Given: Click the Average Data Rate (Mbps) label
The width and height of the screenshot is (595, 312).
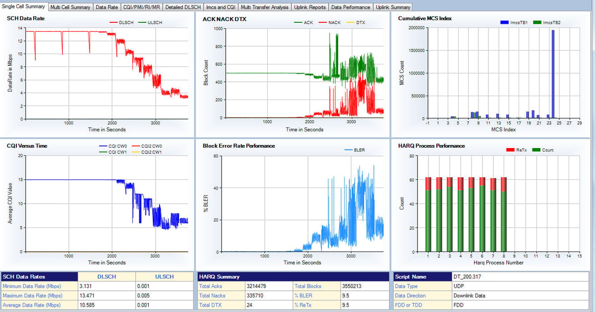Looking at the screenshot, I should (31, 305).
